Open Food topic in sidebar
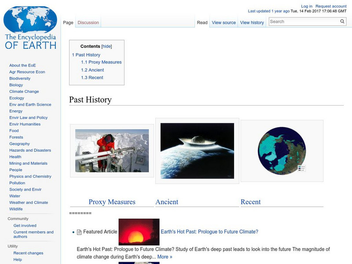 pyautogui.click(x=14, y=130)
